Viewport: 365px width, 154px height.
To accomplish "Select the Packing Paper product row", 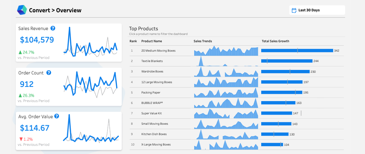I will coord(236,93).
